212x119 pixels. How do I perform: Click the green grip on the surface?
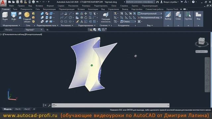tap(92, 65)
